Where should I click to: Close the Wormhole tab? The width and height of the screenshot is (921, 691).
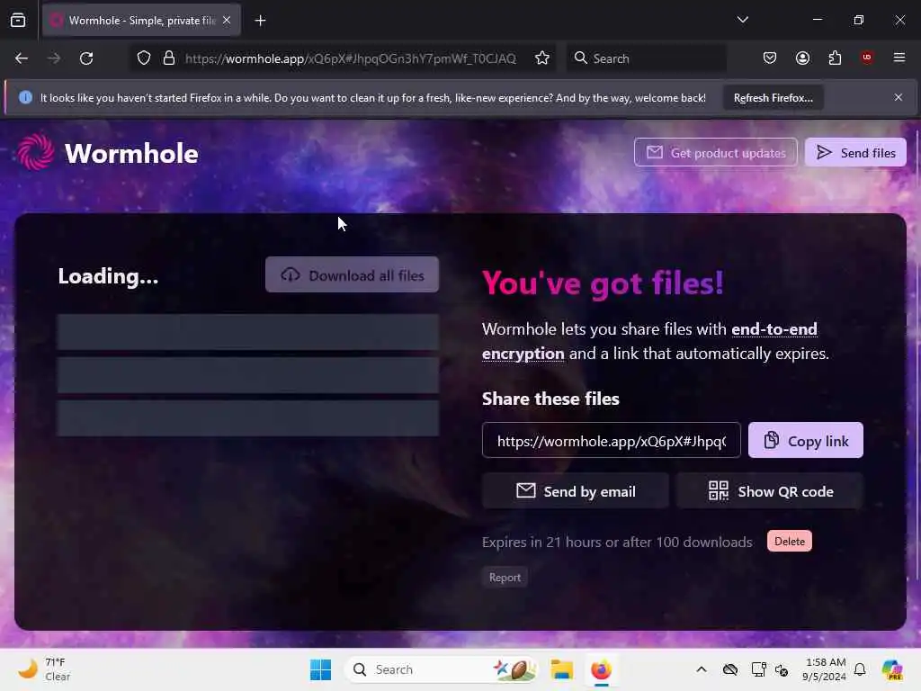click(x=227, y=21)
